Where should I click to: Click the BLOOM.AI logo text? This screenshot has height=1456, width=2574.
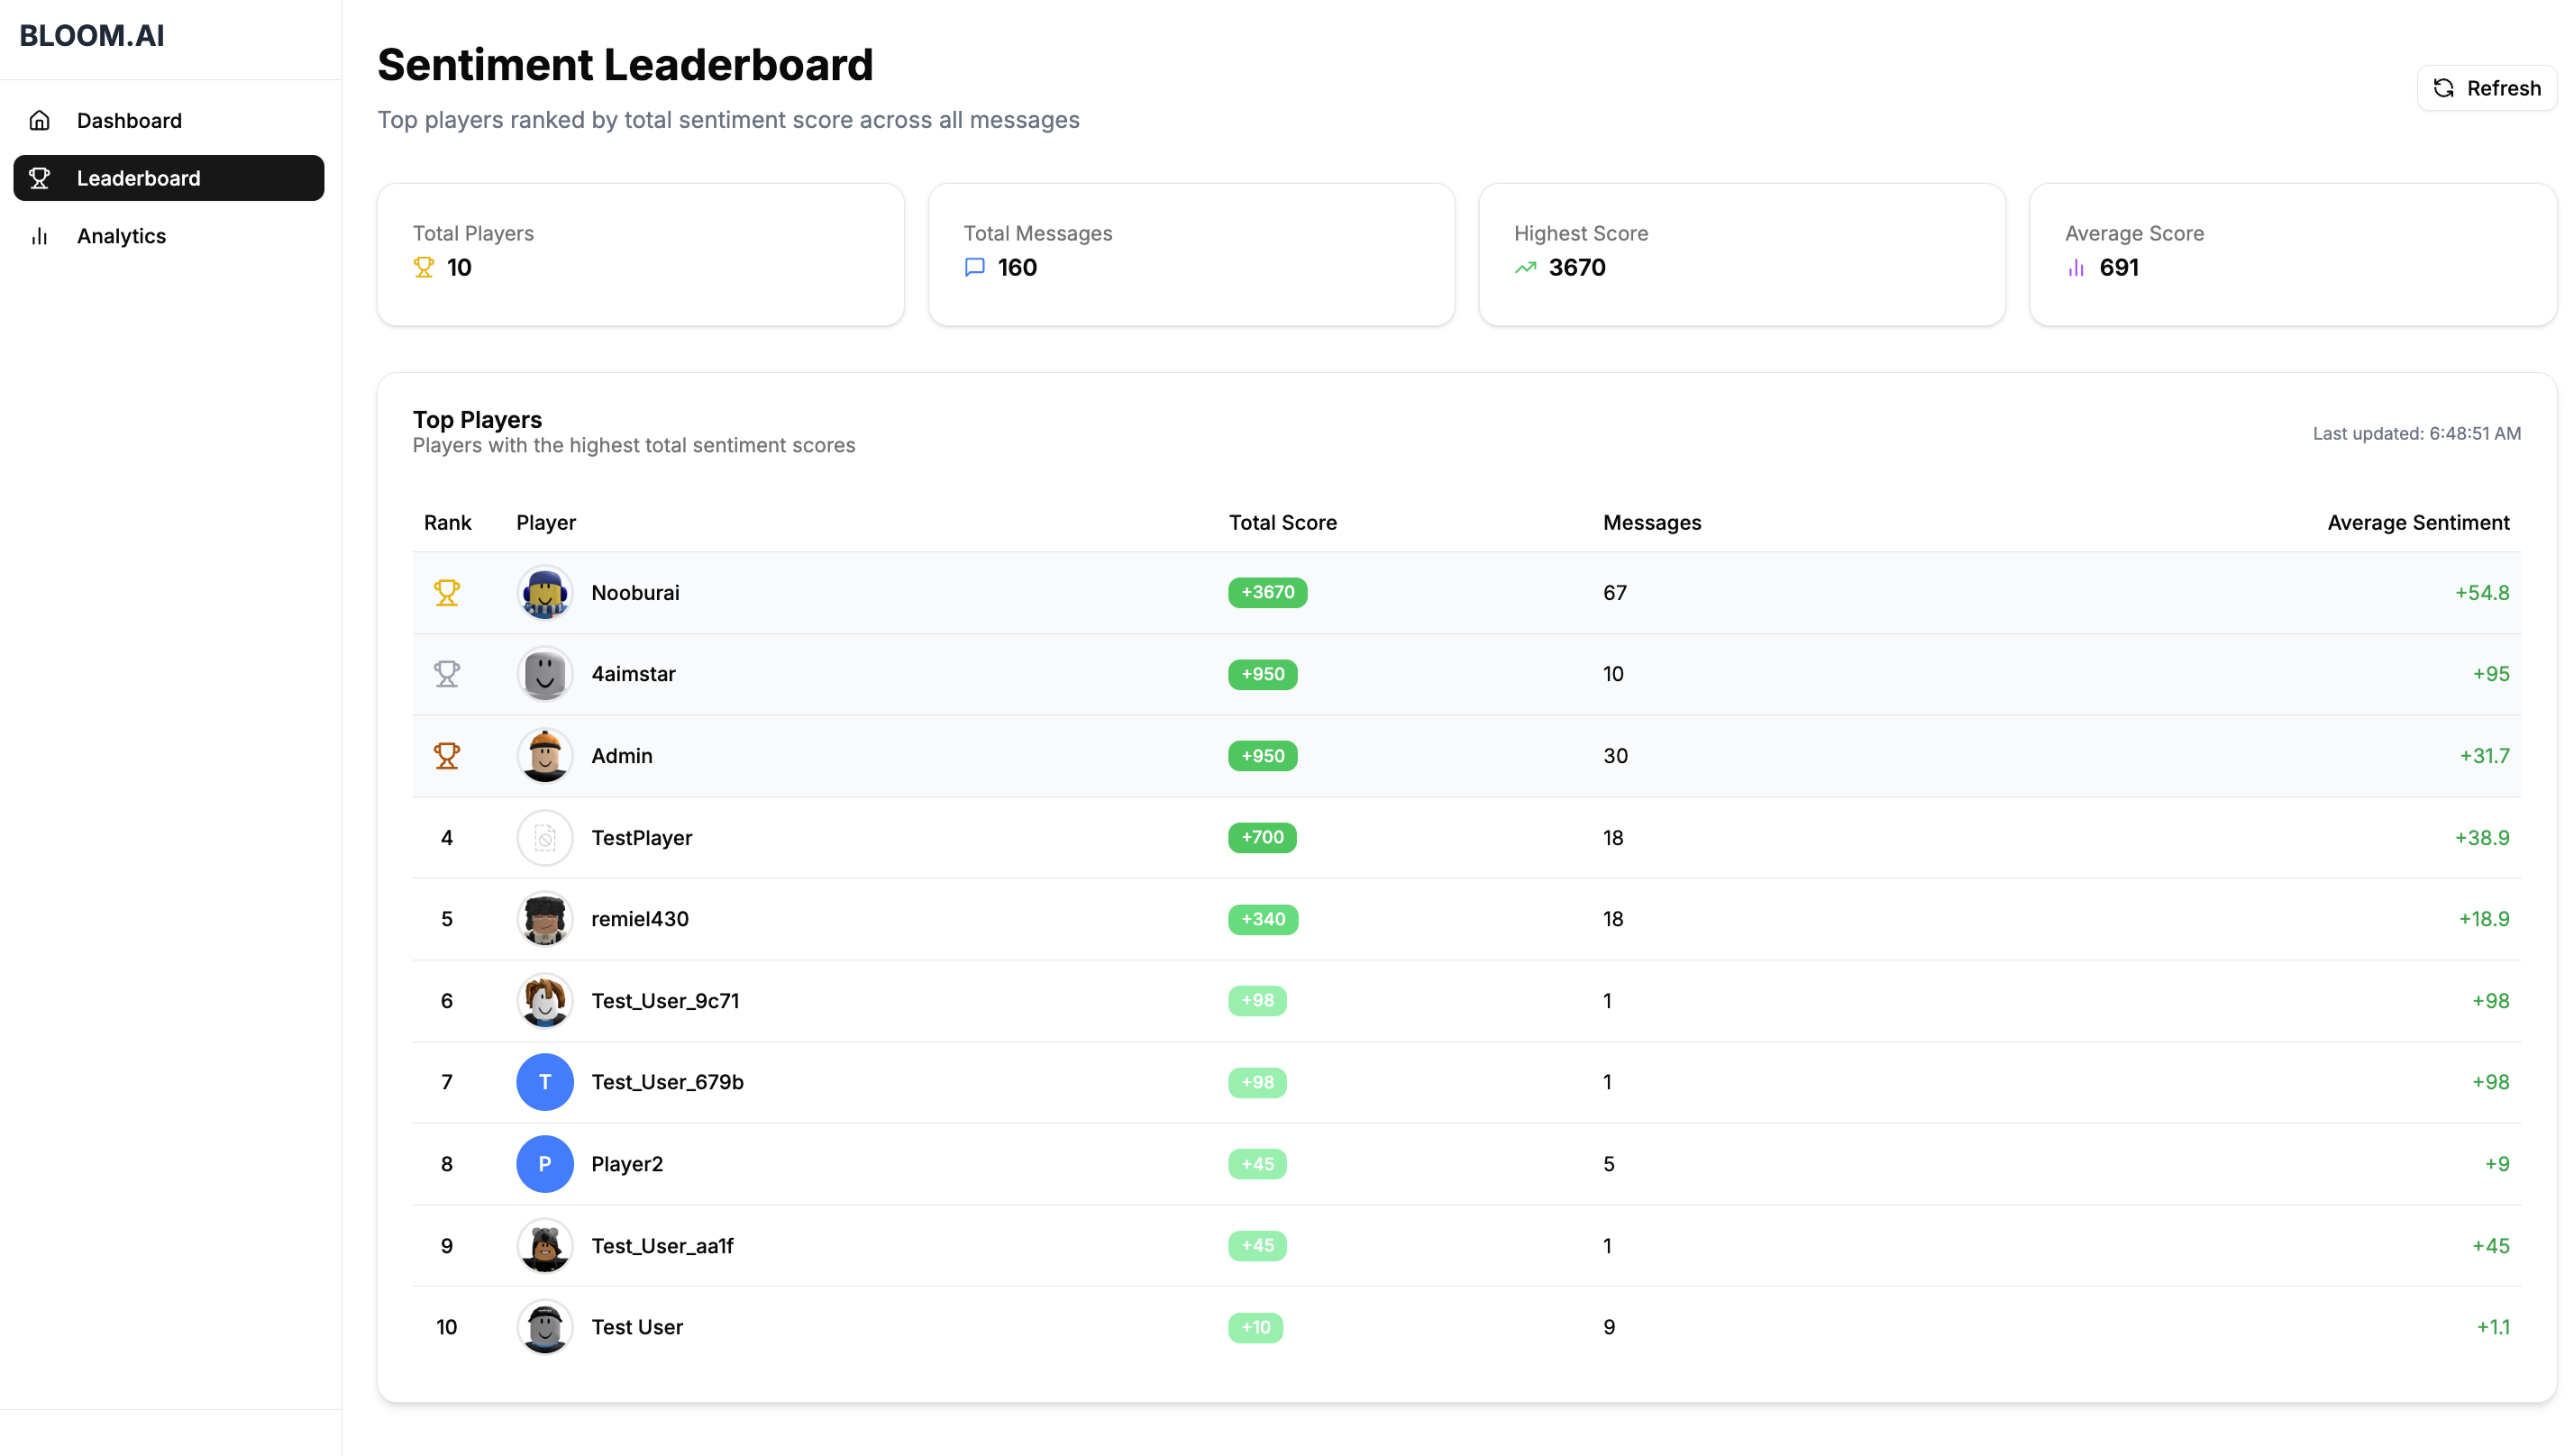pyautogui.click(x=92, y=36)
